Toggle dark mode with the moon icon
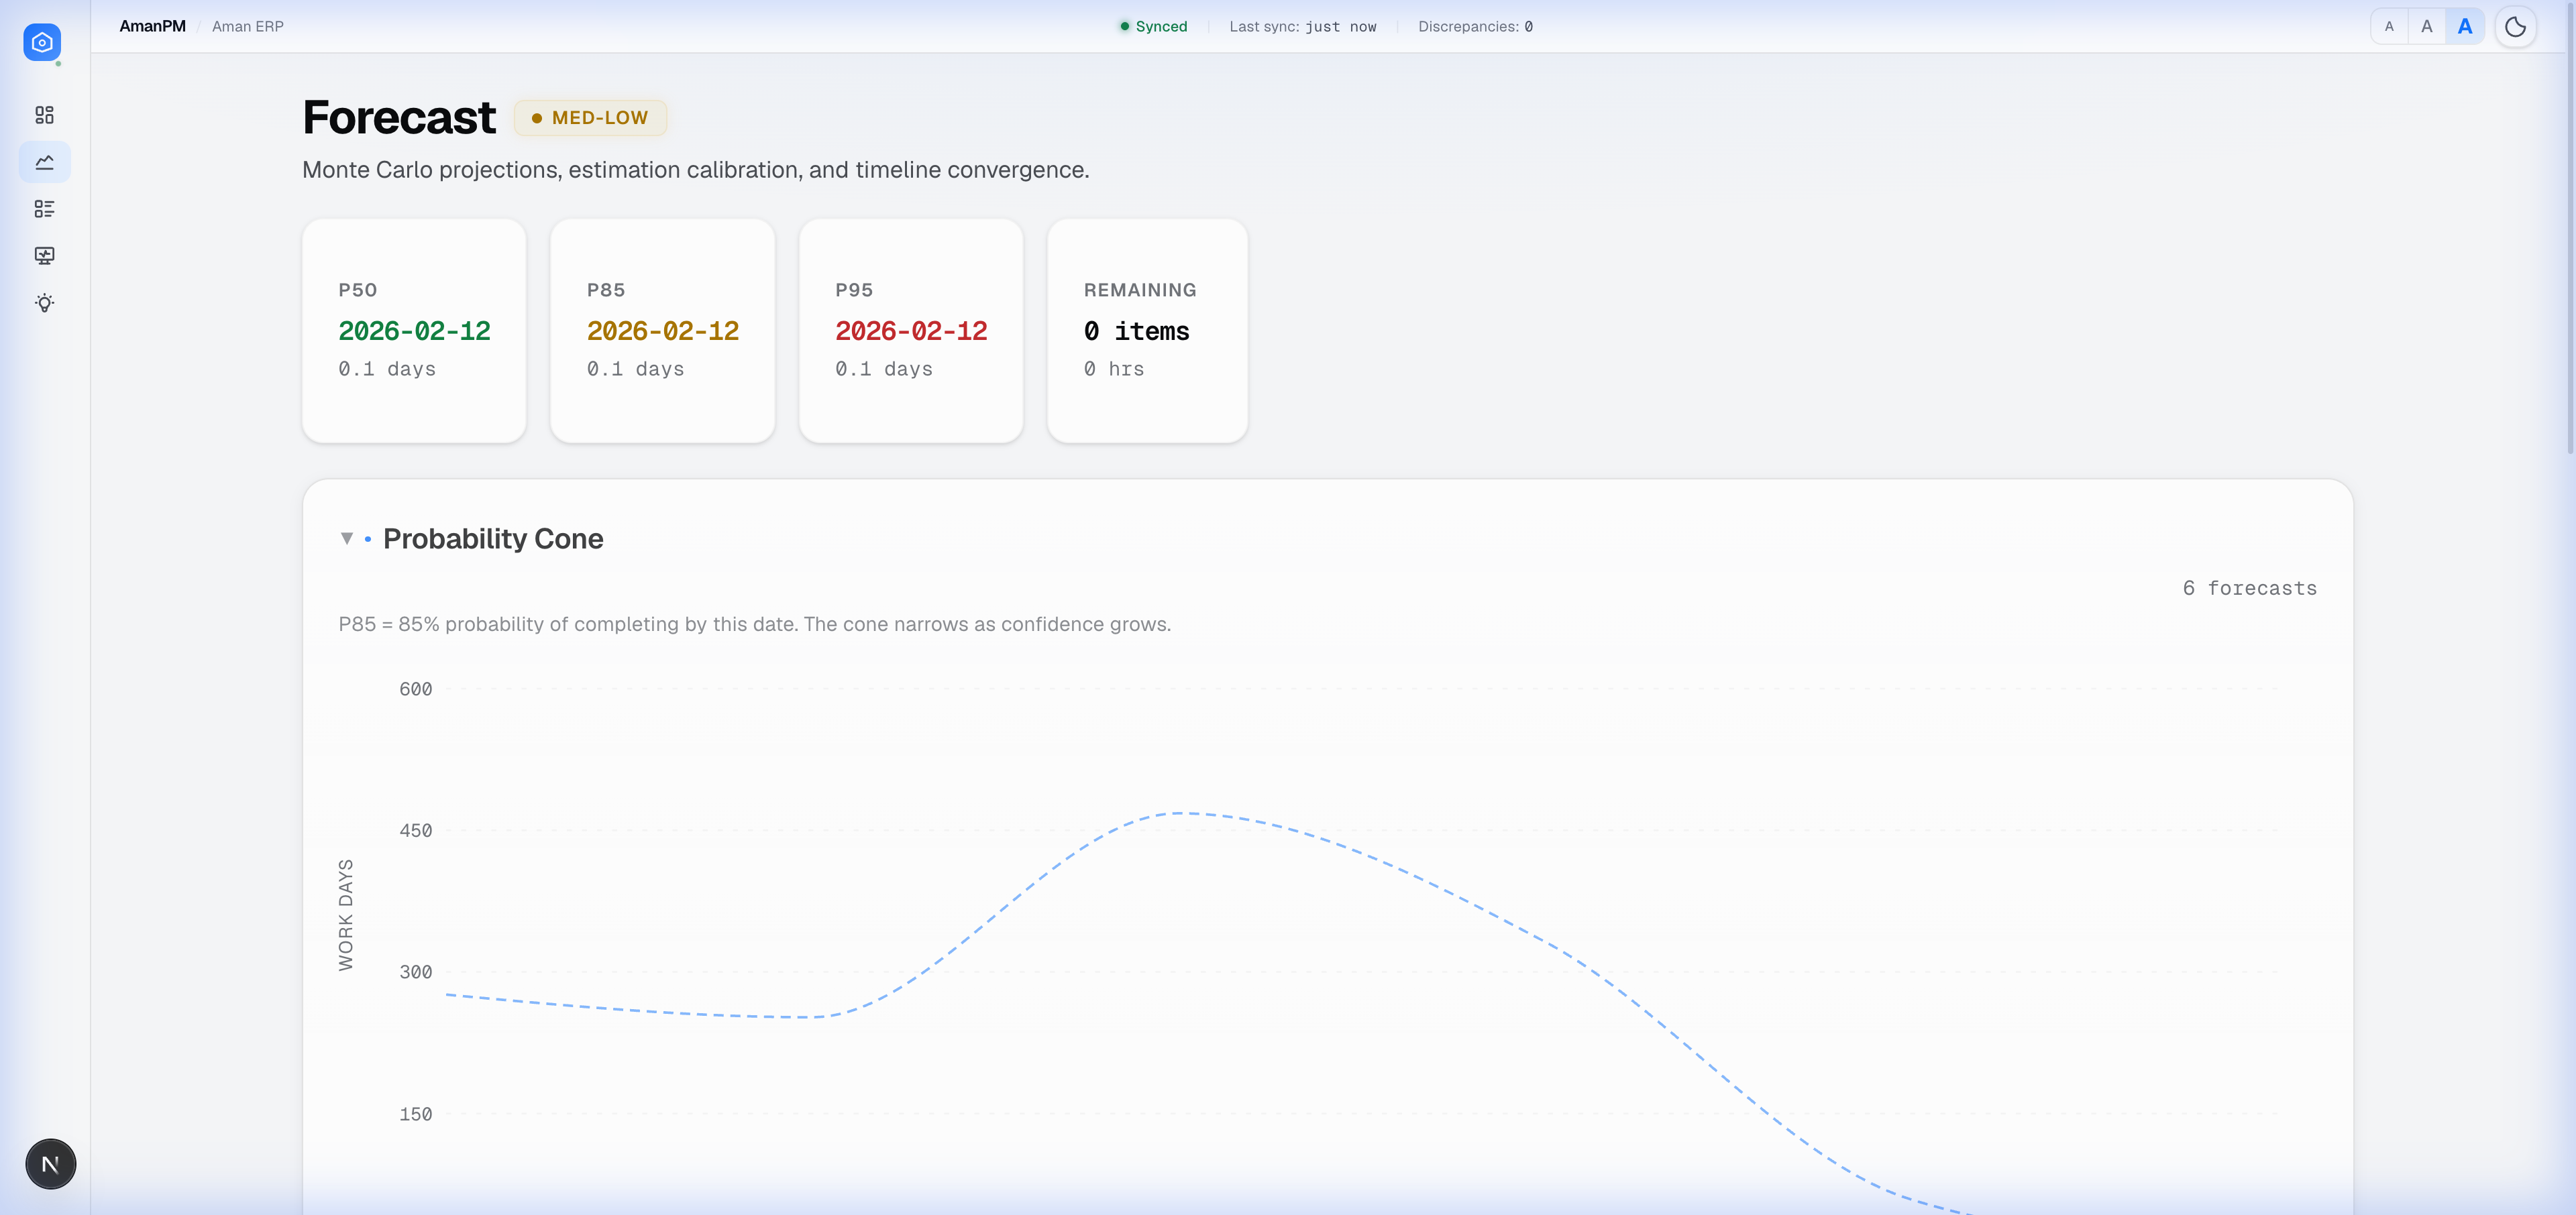This screenshot has width=2576, height=1215. click(2515, 27)
